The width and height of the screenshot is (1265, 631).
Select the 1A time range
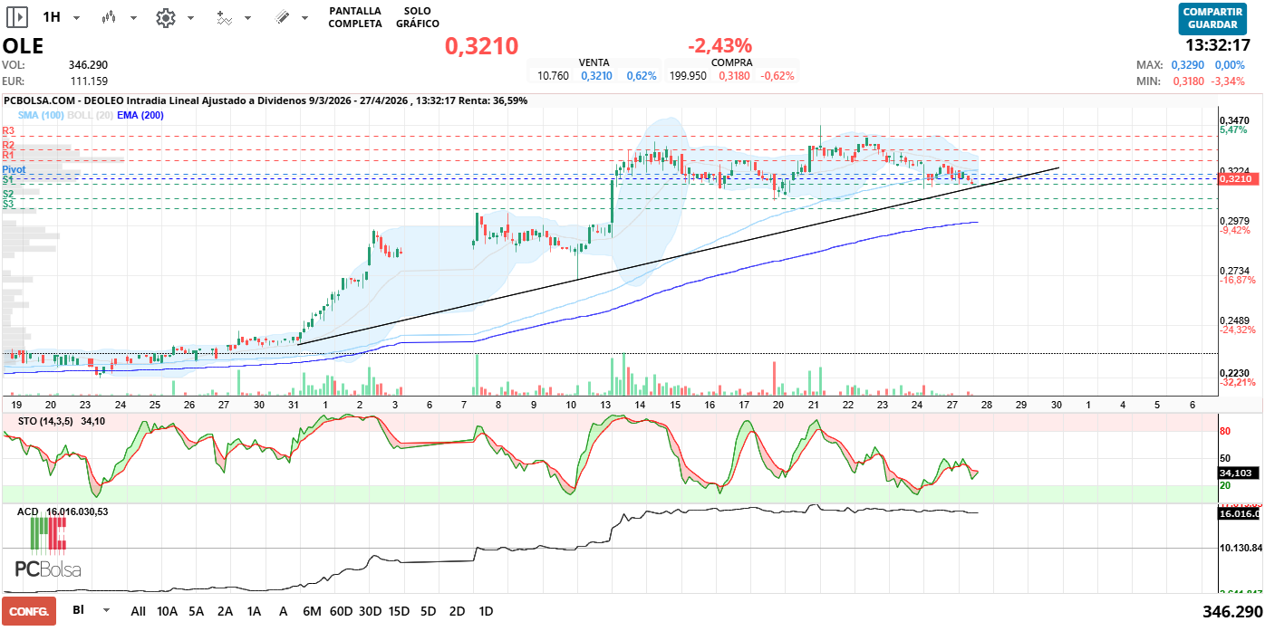pos(255,611)
